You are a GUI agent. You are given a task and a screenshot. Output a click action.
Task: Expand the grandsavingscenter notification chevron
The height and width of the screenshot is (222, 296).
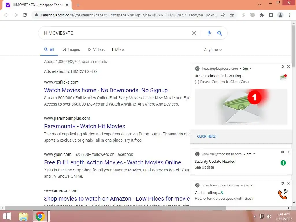251,185
